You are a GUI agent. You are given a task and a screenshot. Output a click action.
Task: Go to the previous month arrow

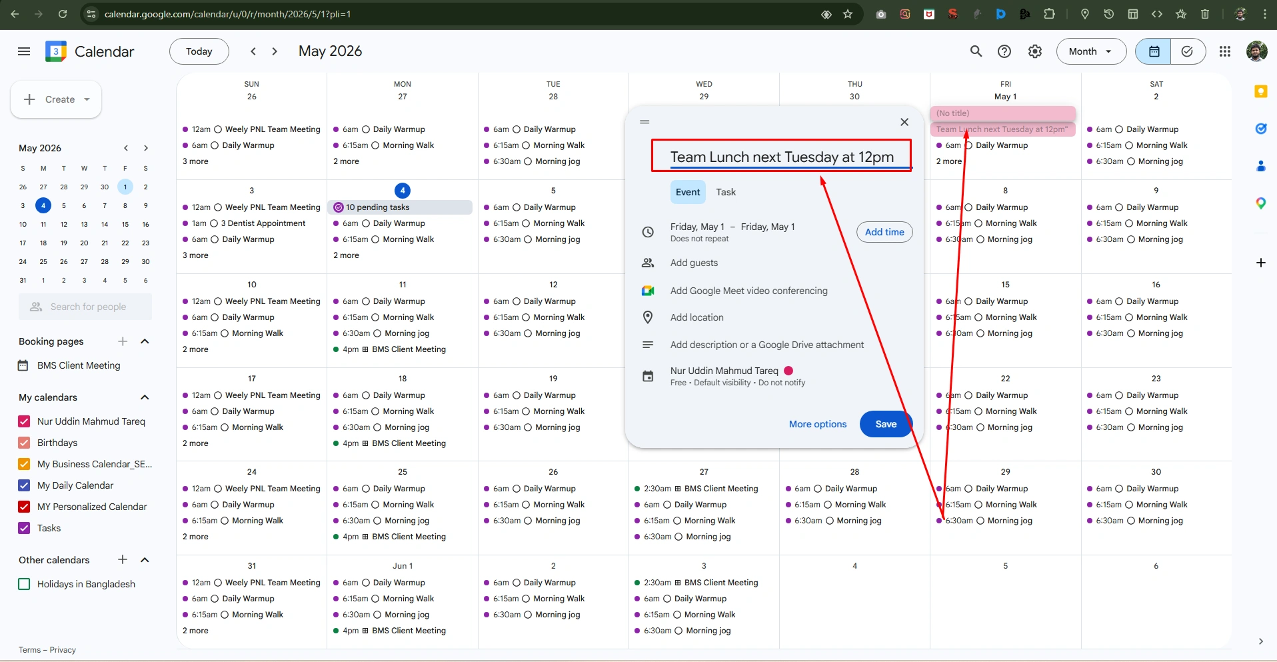[253, 51]
